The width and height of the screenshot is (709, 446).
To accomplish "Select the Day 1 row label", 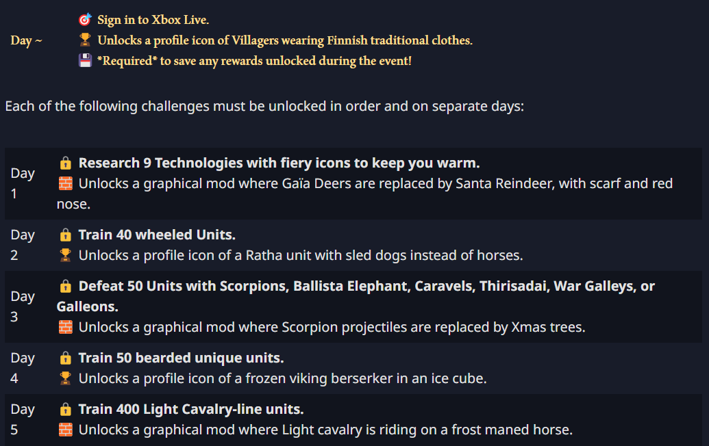I will coord(23,183).
